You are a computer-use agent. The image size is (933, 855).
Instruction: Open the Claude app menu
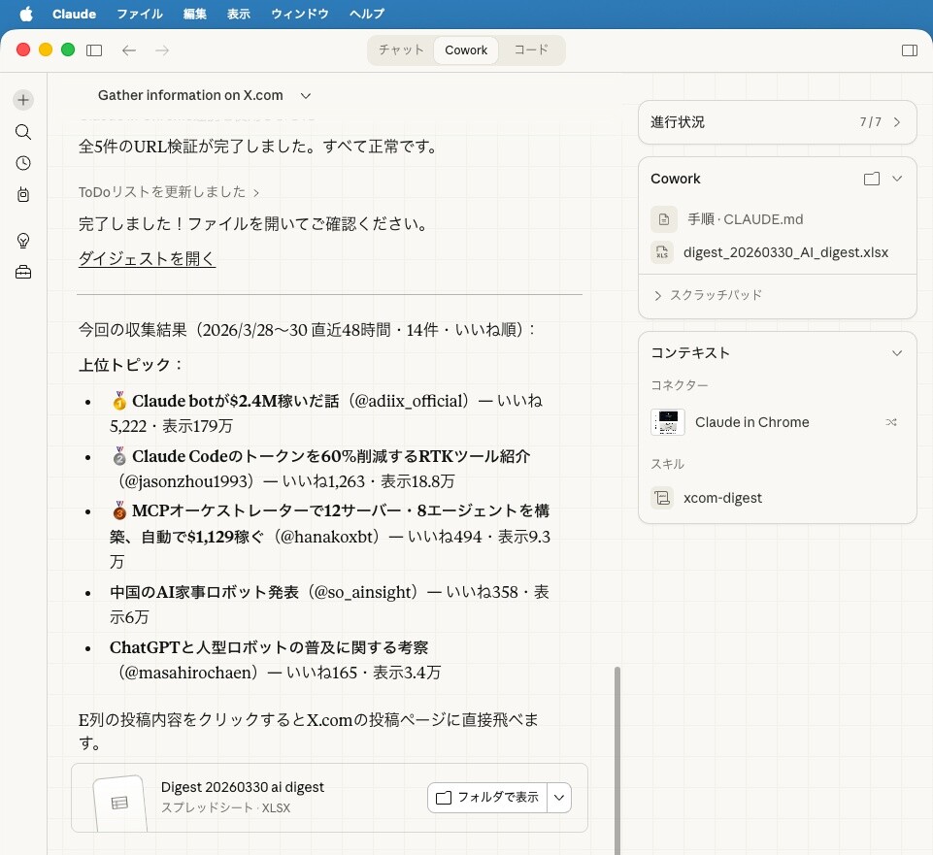(74, 14)
